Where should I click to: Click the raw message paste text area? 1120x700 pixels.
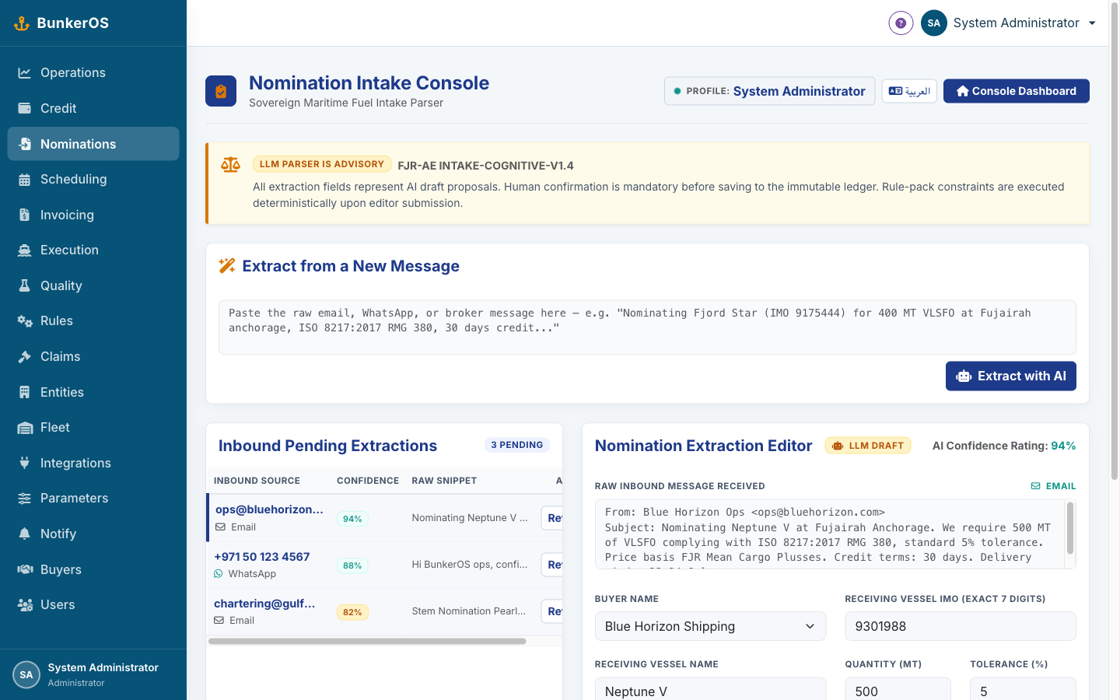click(x=647, y=327)
